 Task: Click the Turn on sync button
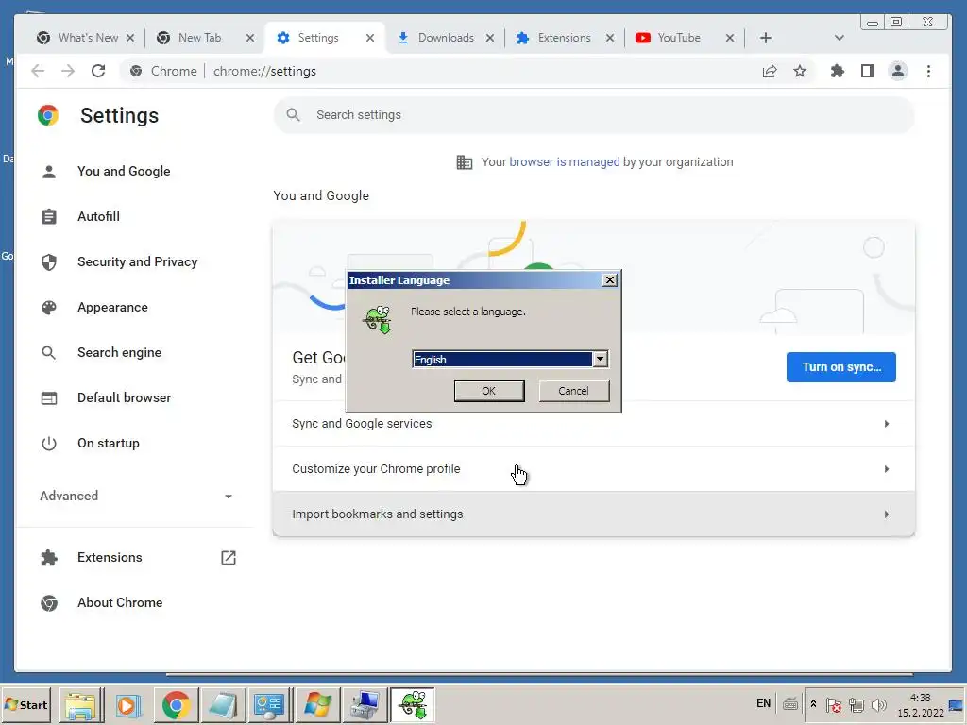(x=840, y=367)
